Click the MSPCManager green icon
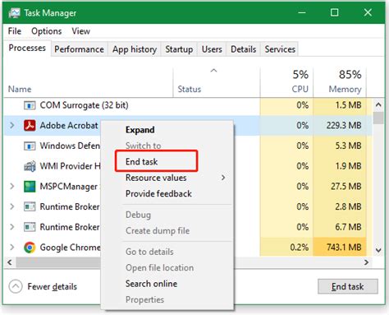 point(30,187)
